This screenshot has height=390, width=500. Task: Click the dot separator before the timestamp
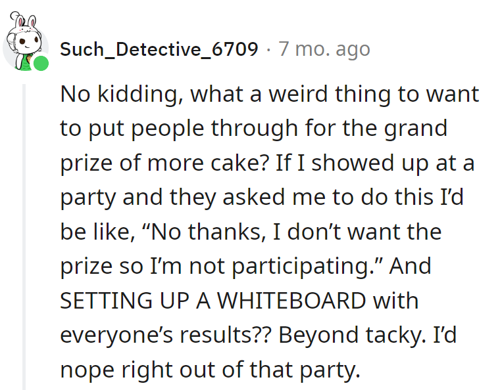[268, 50]
